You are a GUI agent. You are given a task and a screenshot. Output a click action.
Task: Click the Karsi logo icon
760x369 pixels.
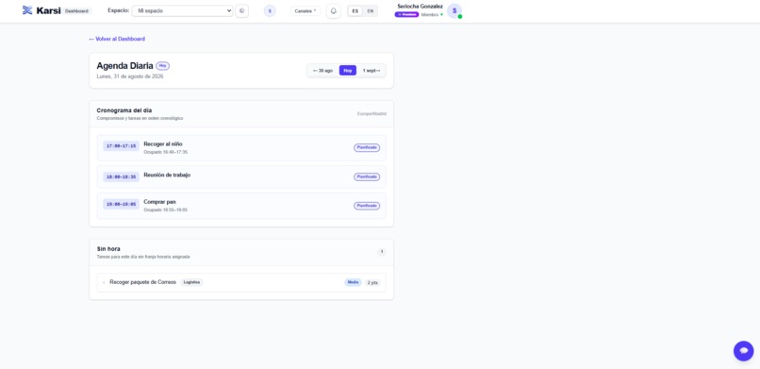click(x=27, y=10)
